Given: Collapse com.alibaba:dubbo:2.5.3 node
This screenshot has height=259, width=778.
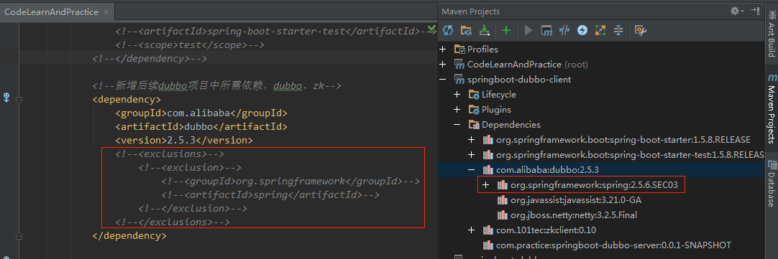Looking at the screenshot, I should click(x=472, y=170).
